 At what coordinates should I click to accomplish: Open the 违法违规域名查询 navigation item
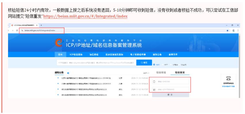click(114, 55)
